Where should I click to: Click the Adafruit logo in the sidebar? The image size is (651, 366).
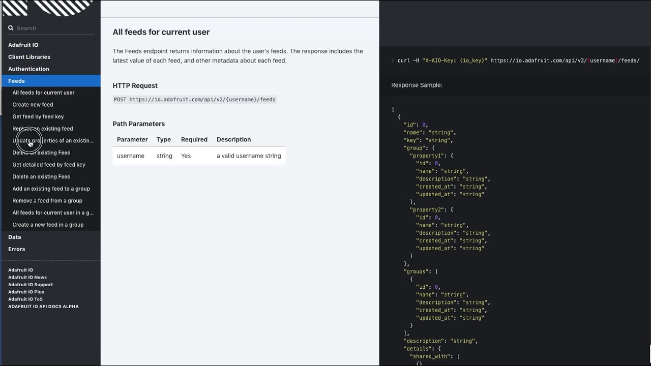tap(48, 8)
